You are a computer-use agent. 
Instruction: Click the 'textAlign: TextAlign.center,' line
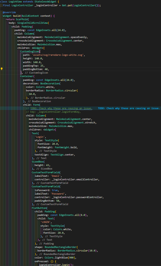[x=55, y=155]
